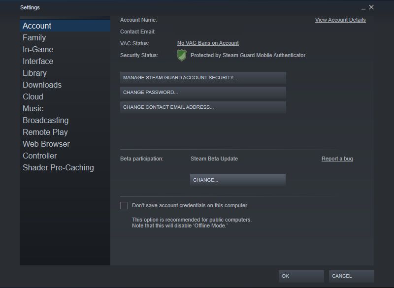The image size is (394, 288).
Task: View Account Details via the link
Action: [340, 20]
